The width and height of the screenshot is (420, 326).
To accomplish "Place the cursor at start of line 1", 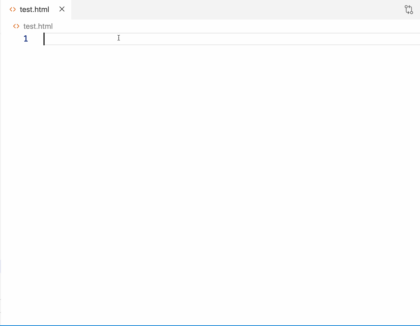I will 45,39.
